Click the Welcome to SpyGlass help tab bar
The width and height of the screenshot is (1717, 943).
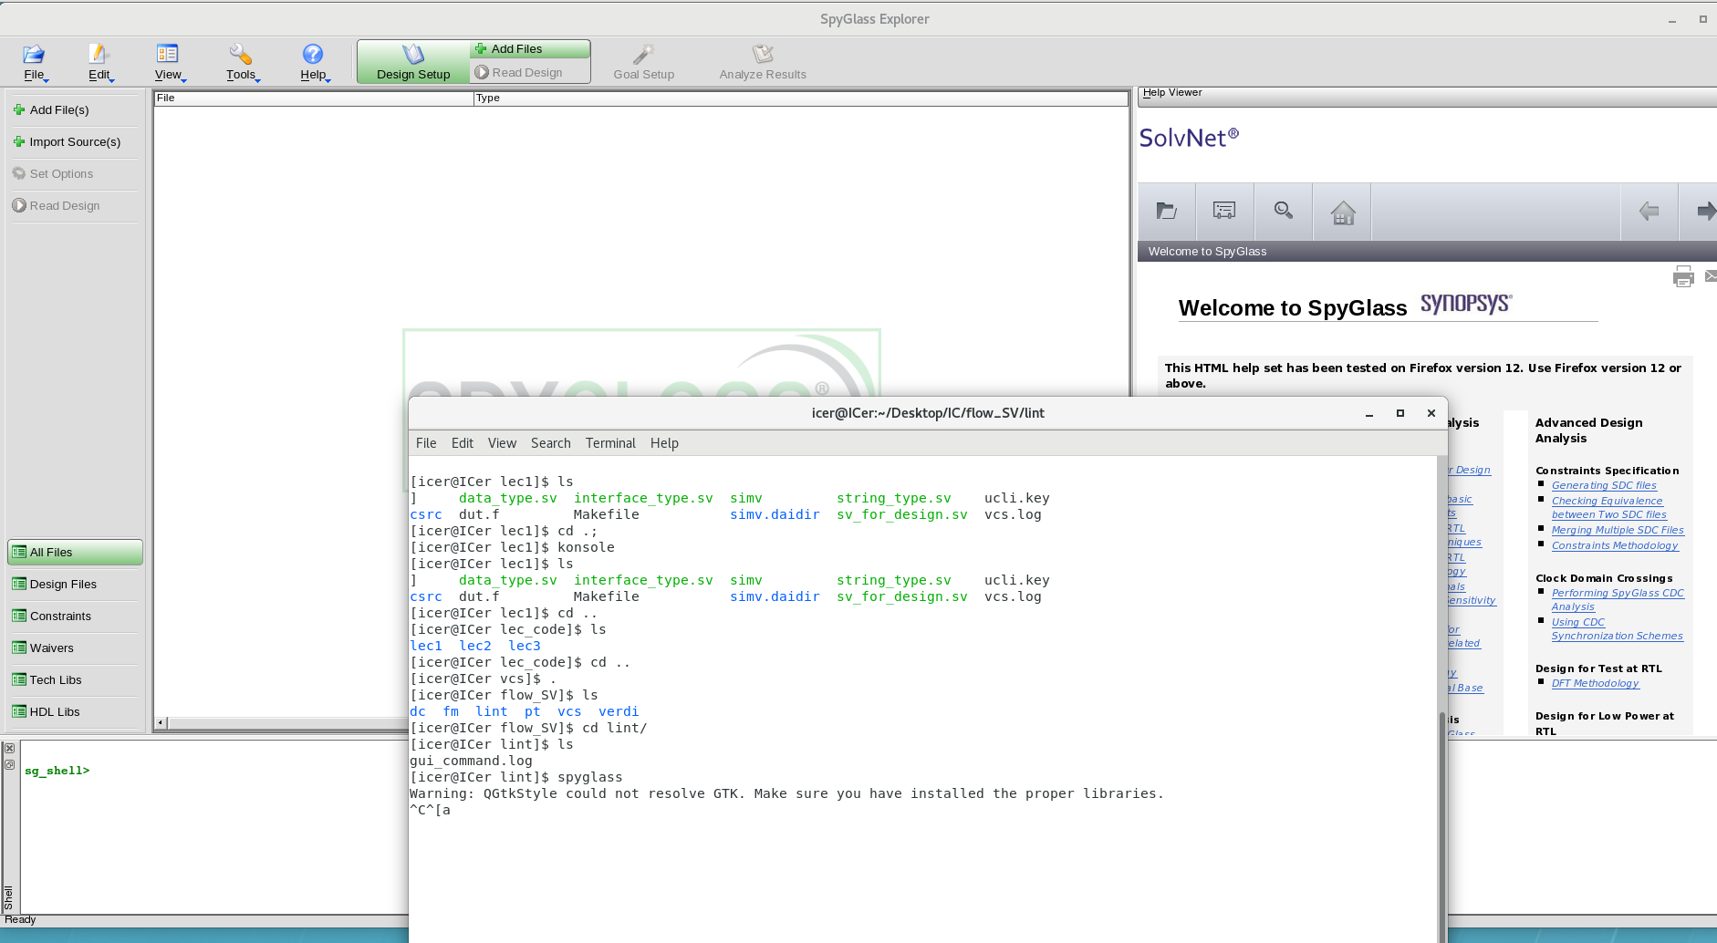click(1427, 252)
